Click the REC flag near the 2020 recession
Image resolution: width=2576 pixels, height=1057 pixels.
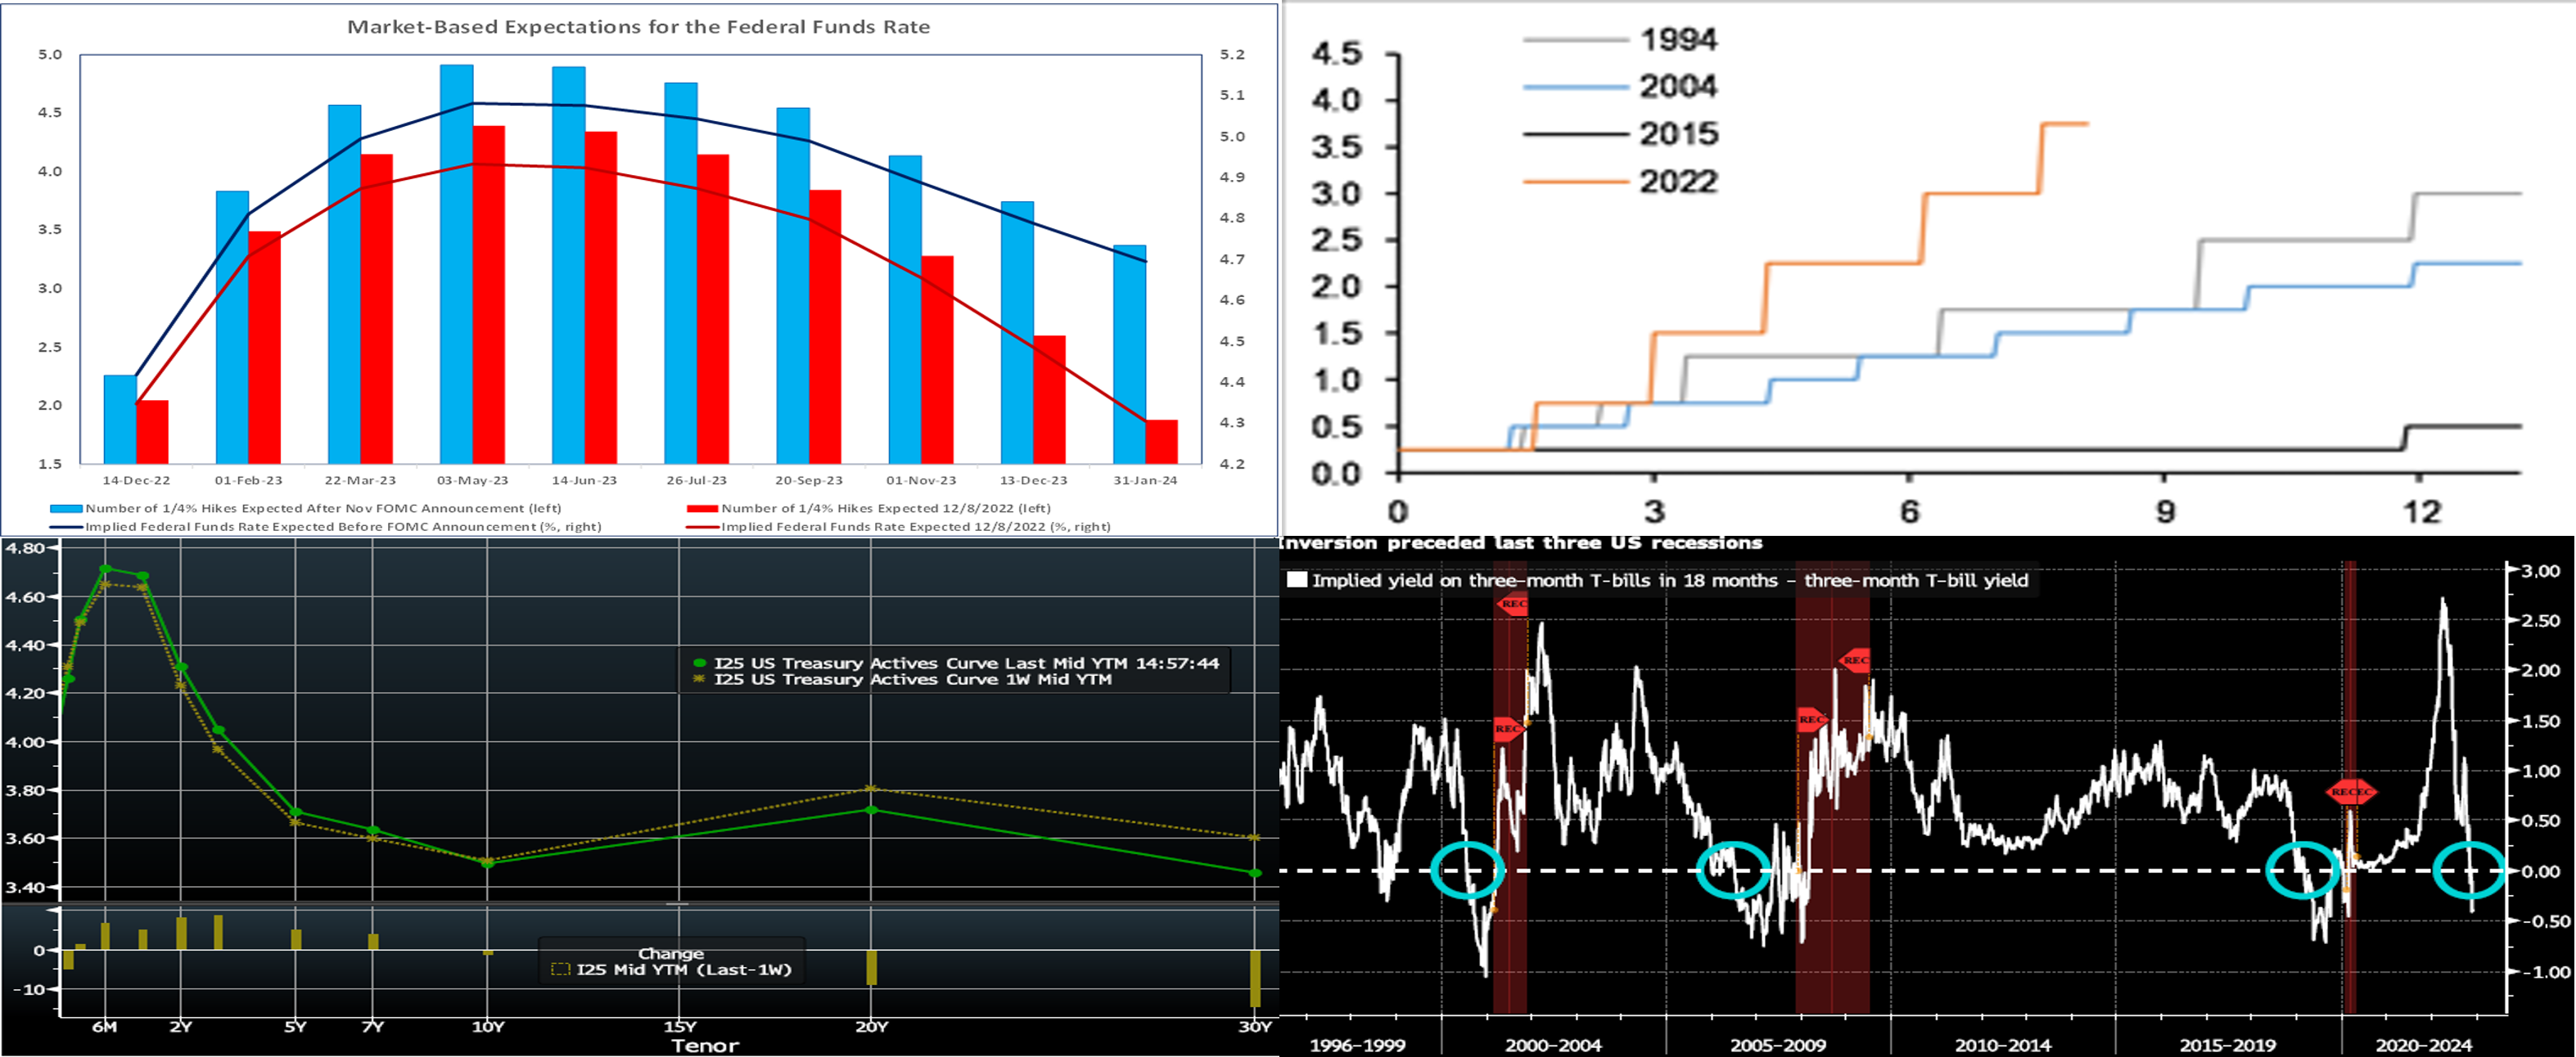click(2350, 792)
